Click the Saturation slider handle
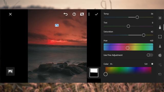This screenshot has width=164, height=92. [143, 35]
